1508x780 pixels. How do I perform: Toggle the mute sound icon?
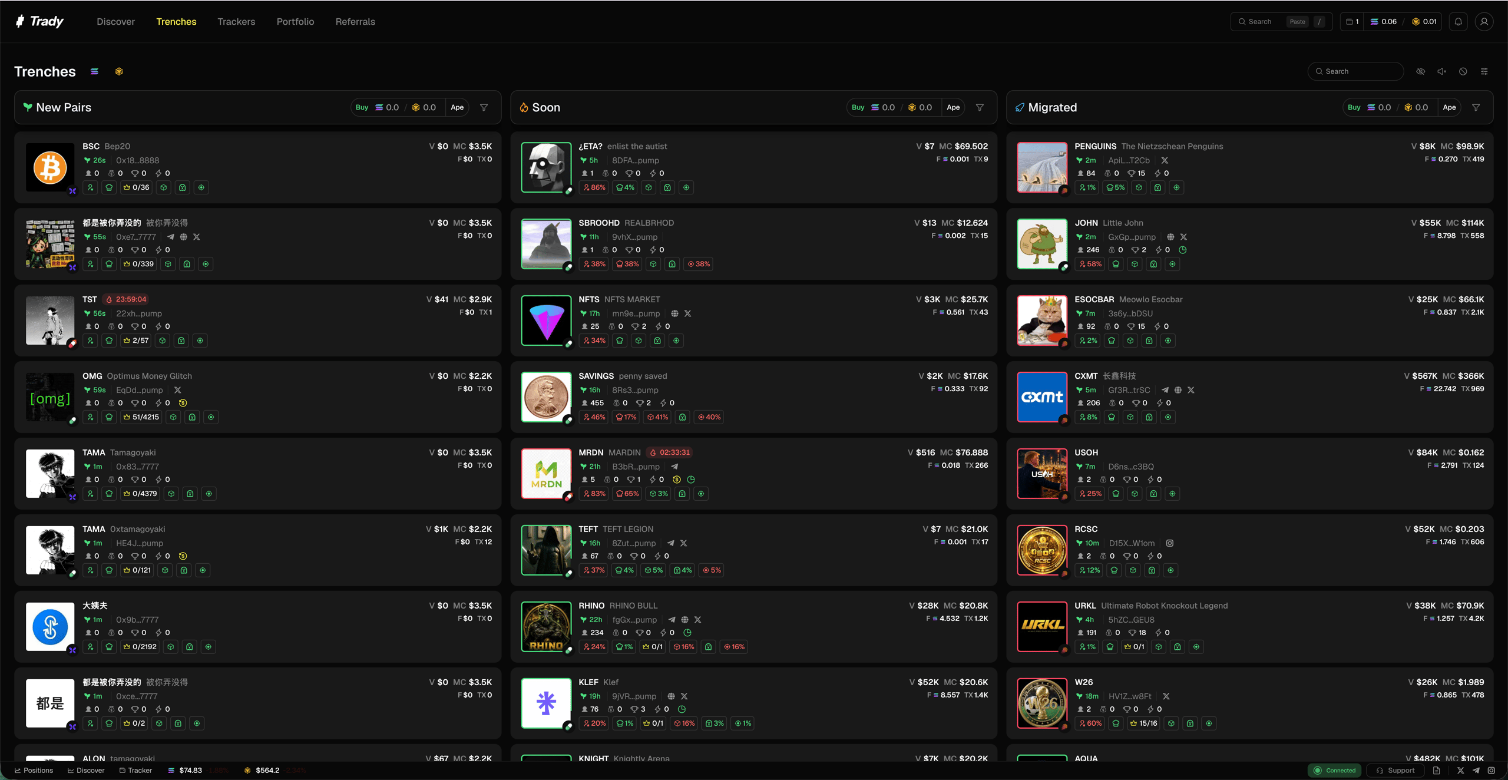coord(1442,71)
